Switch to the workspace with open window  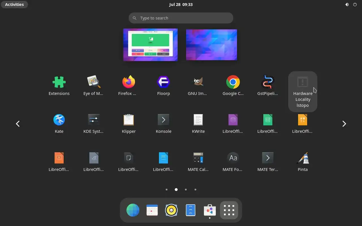click(150, 45)
